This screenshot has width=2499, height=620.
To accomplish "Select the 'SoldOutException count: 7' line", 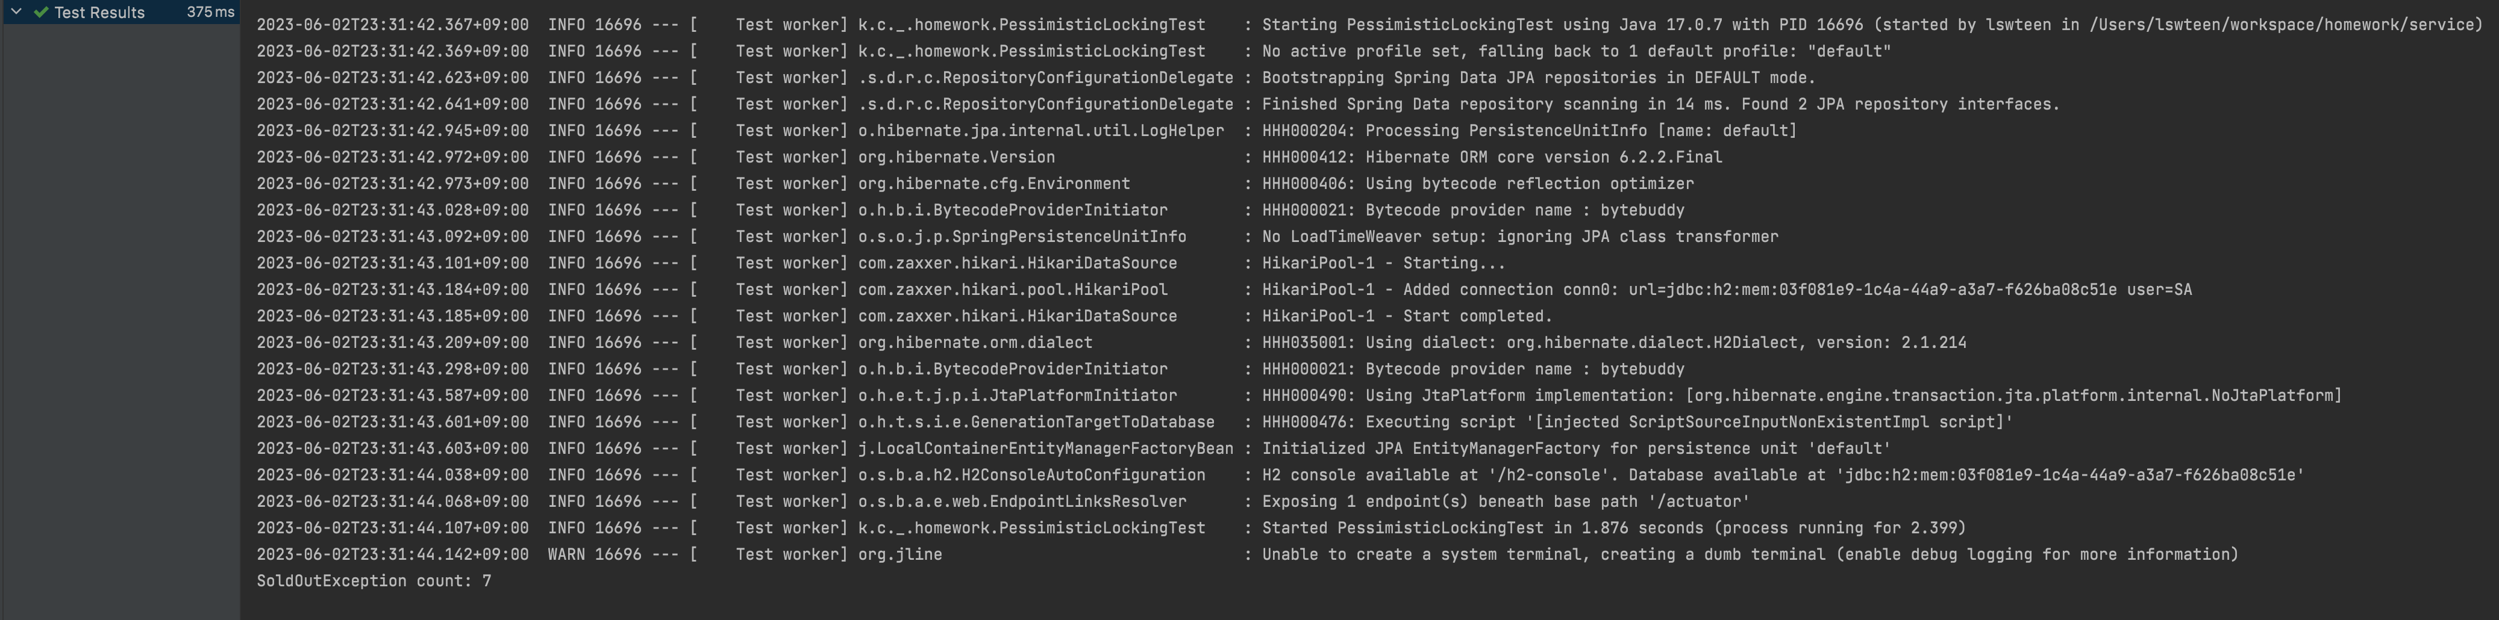I will 372,579.
